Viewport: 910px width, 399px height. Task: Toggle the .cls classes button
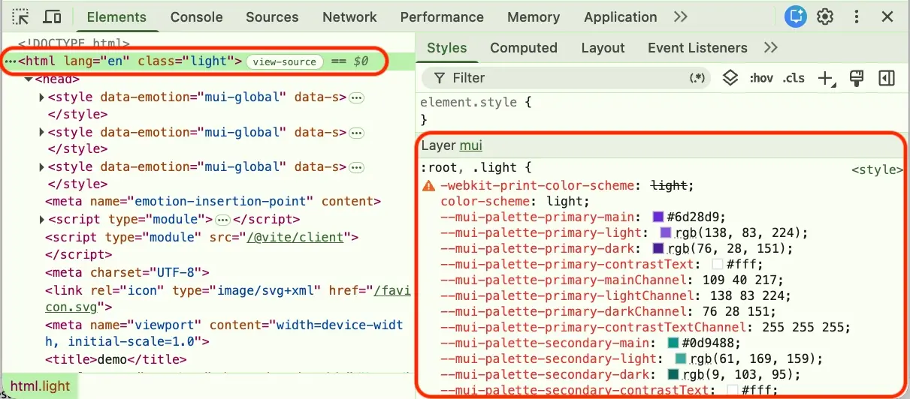tap(794, 78)
